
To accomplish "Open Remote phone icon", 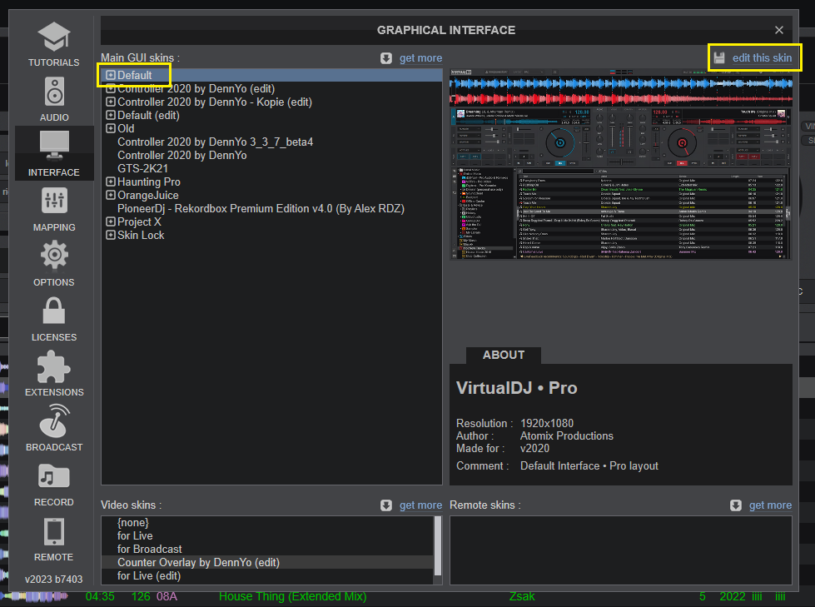I will [x=54, y=531].
